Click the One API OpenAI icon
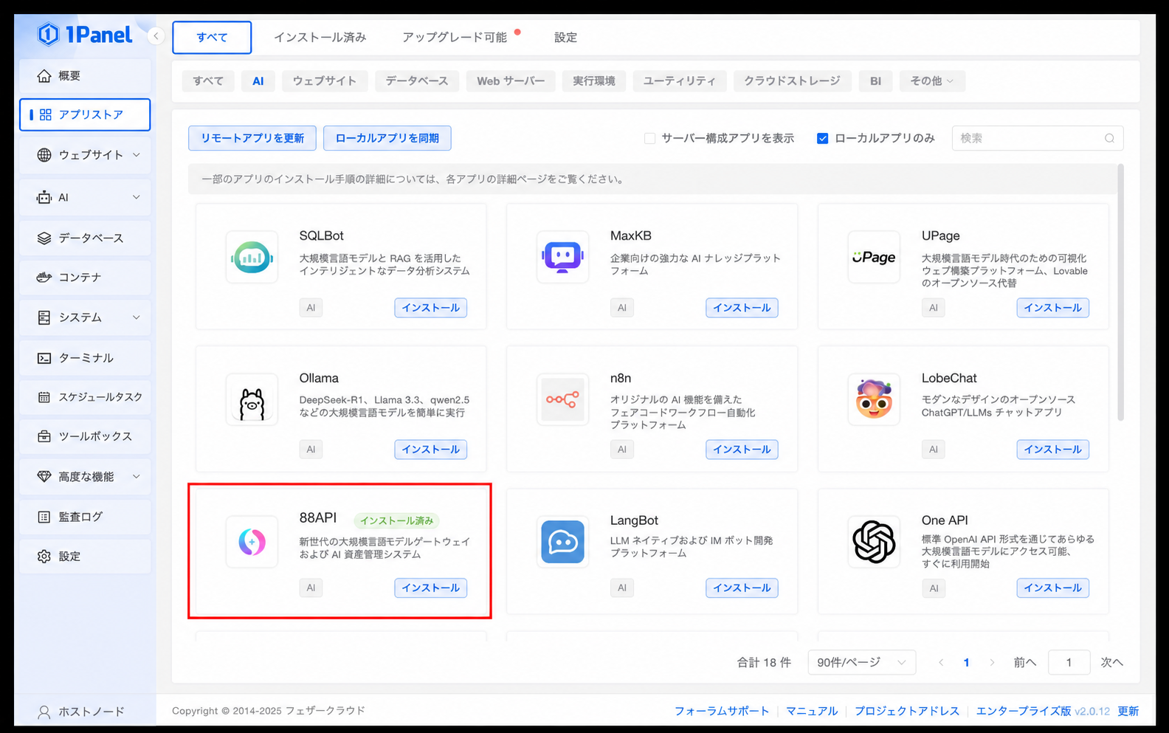 click(874, 542)
